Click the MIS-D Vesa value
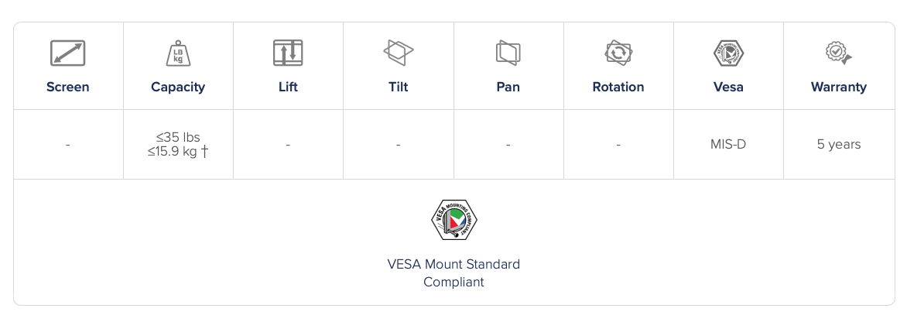The height and width of the screenshot is (329, 907). coord(728,144)
